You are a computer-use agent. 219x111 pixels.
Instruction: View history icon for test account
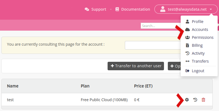coord(195,100)
